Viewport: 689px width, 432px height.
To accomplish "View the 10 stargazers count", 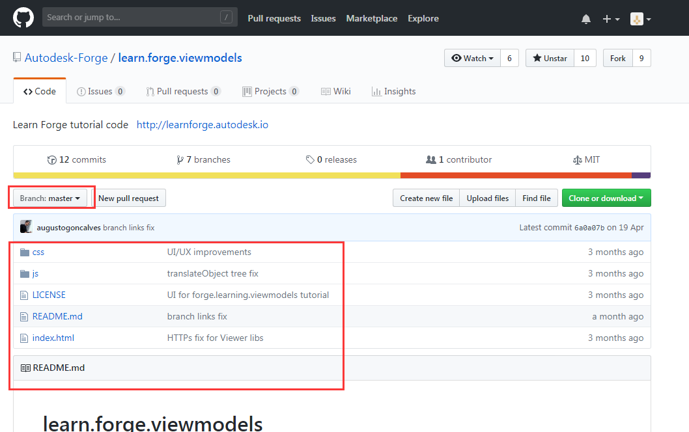I will (585, 58).
